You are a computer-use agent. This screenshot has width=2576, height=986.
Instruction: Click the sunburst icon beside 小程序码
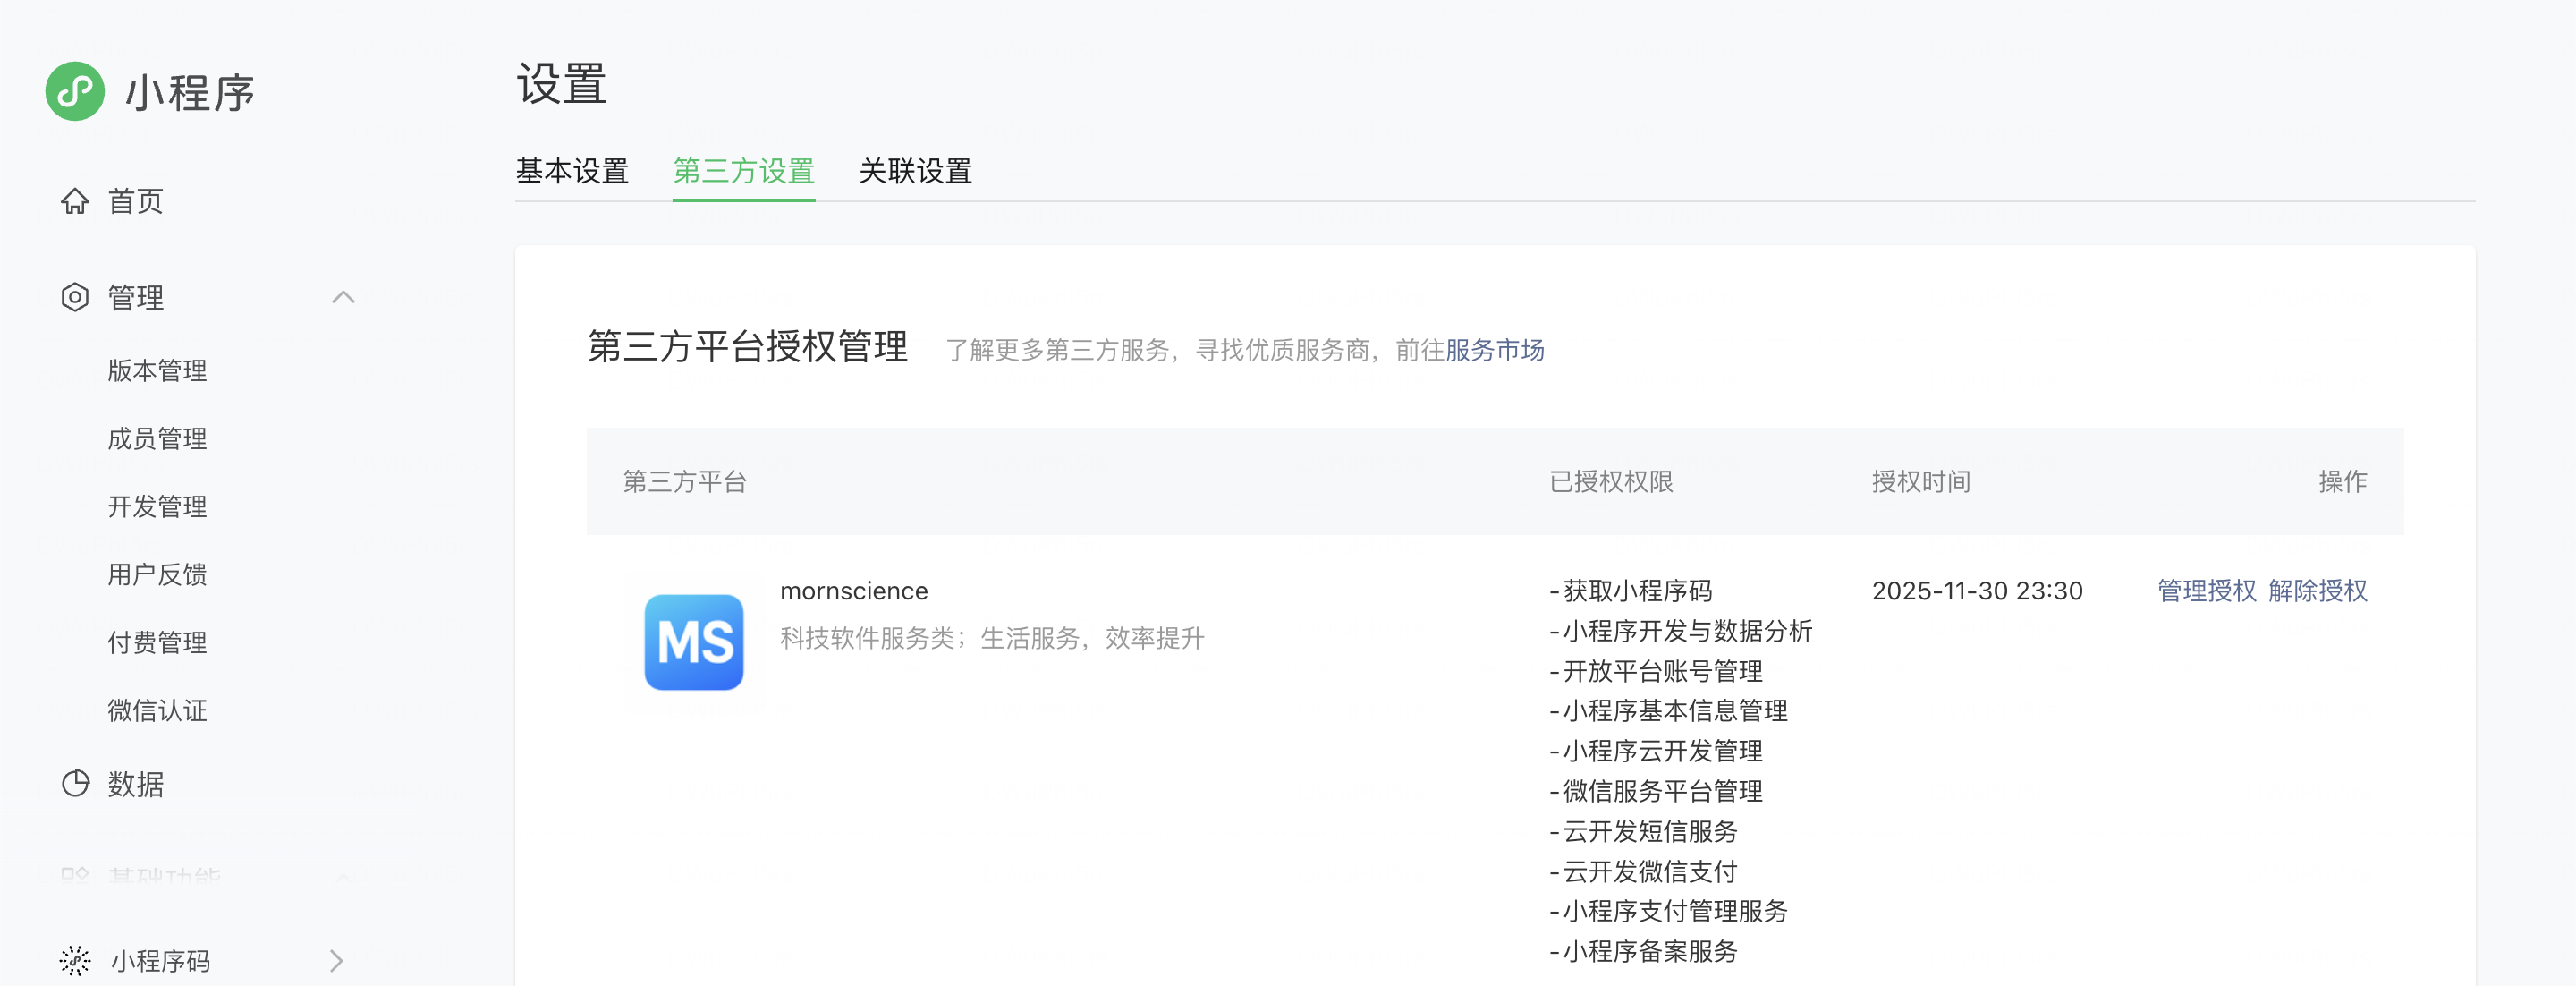(75, 960)
